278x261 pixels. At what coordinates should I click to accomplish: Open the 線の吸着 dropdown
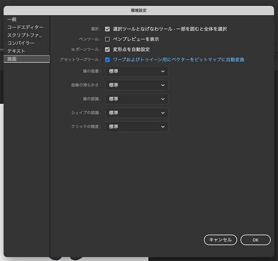[x=137, y=71]
